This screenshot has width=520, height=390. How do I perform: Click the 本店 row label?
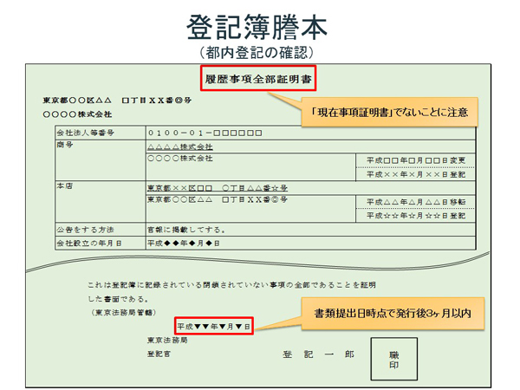pos(64,186)
